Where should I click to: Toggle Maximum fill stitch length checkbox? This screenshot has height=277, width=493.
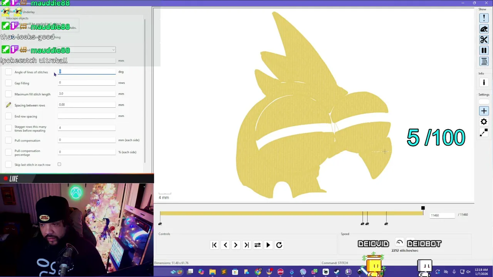click(x=8, y=94)
